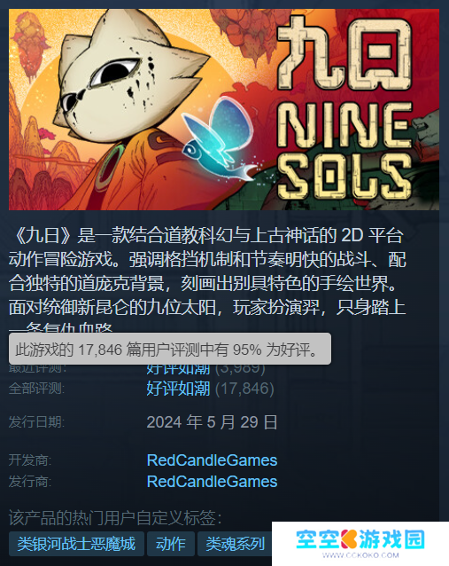Open the www.ccKoKo.com watermark URL
The height and width of the screenshot is (566, 449).
click(x=360, y=555)
